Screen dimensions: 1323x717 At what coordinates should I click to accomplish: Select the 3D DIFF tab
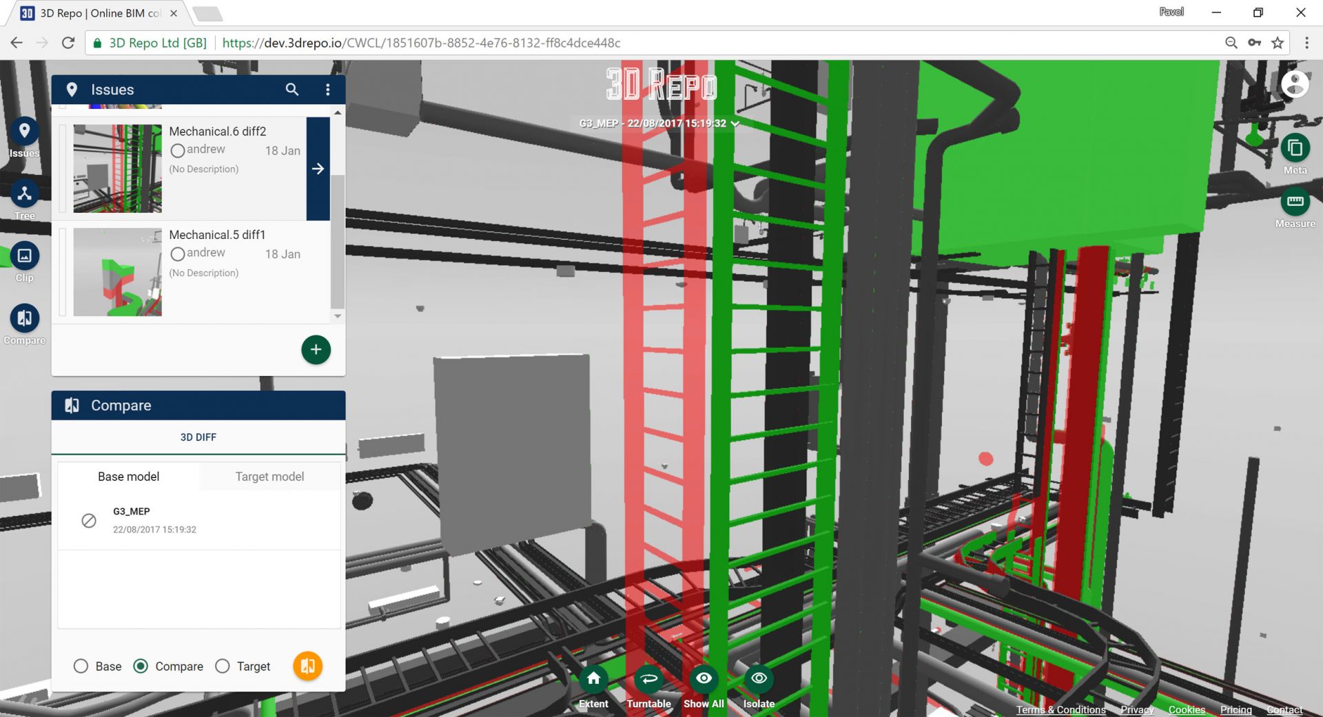coord(198,437)
